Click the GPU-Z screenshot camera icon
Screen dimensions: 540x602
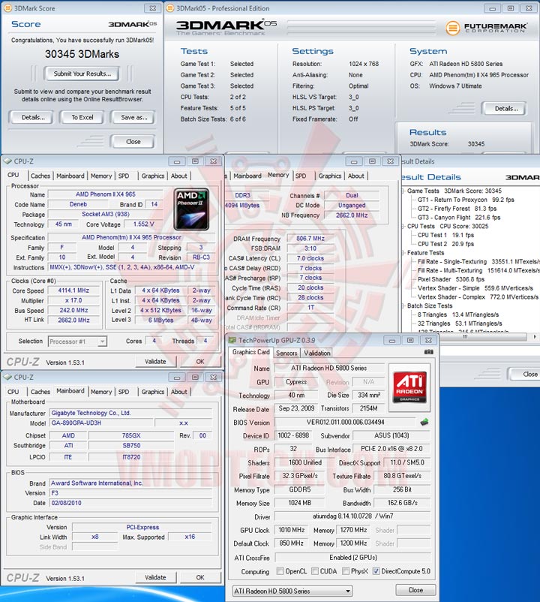[x=429, y=352]
